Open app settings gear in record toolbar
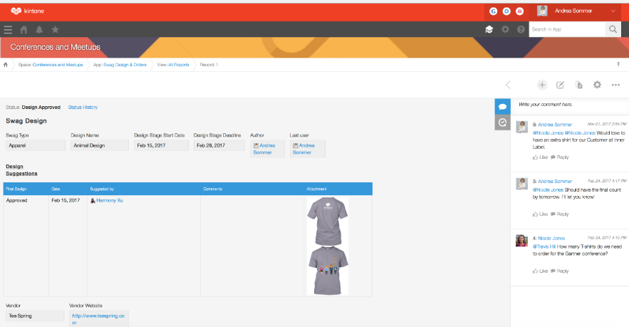The image size is (629, 327). coord(598,85)
